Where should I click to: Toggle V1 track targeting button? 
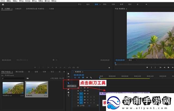click(x=81, y=94)
